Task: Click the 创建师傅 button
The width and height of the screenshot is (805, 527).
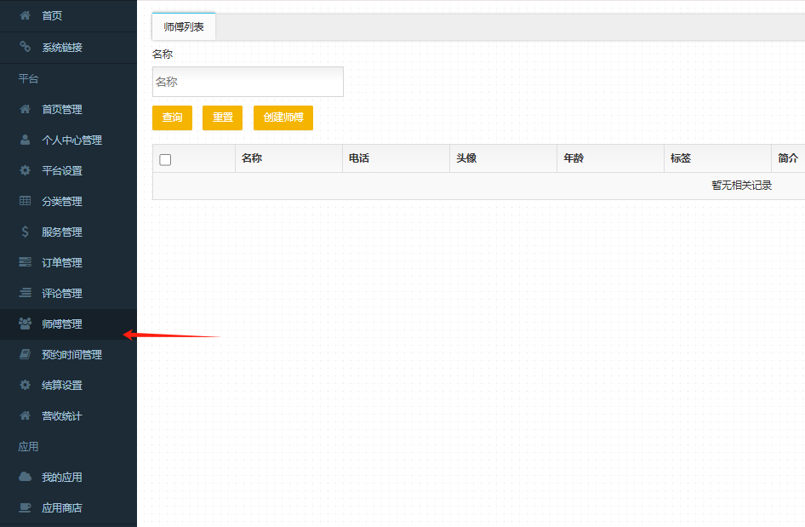Action: click(x=283, y=117)
